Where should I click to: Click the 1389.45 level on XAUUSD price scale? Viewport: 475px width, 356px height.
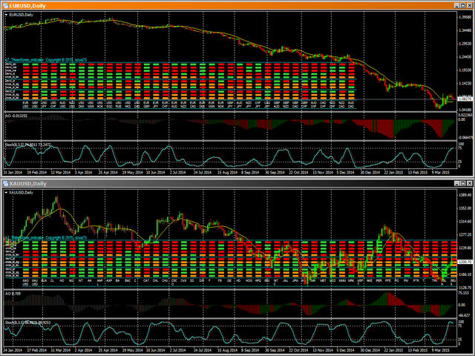tap(464, 194)
